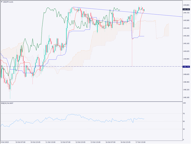Click the triangle icon beside USDJPY.m,H1
Viewport: 191px width, 144px height.
pyautogui.click(x=2, y=2)
